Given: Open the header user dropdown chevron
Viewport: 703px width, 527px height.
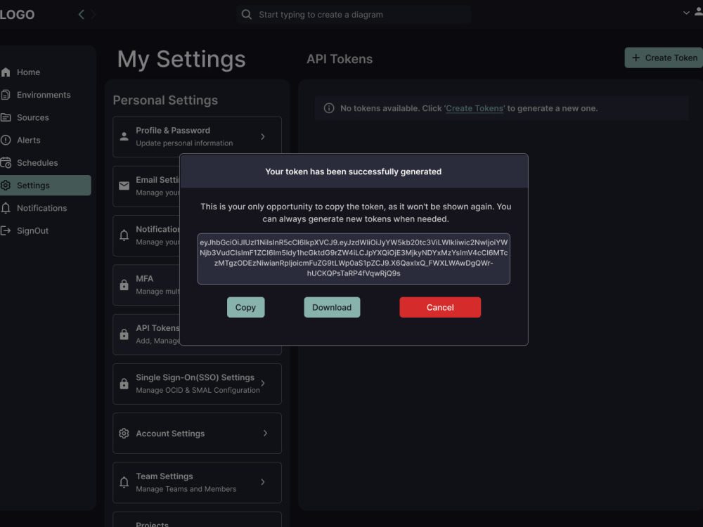Looking at the screenshot, I should 686,13.
